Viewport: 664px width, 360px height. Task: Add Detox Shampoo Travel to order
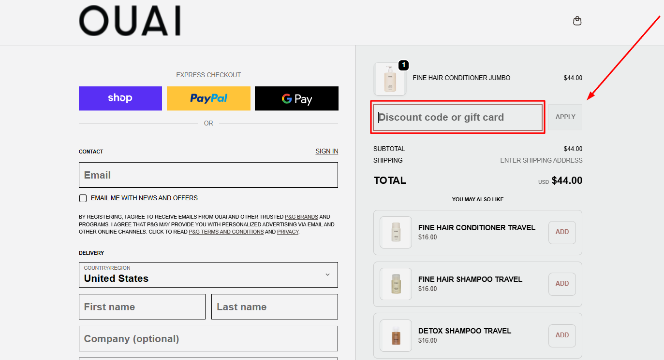pyautogui.click(x=562, y=335)
